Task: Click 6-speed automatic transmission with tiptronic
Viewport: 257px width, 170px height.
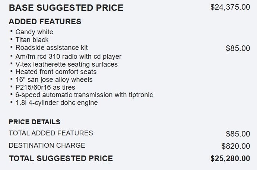Action: pyautogui.click(x=84, y=95)
